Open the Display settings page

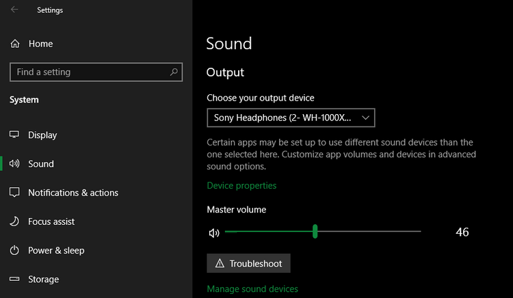click(42, 135)
